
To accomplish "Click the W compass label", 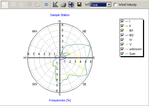I will click(x=25, y=58).
